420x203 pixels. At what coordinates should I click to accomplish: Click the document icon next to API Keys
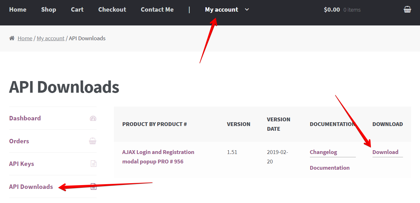click(93, 163)
